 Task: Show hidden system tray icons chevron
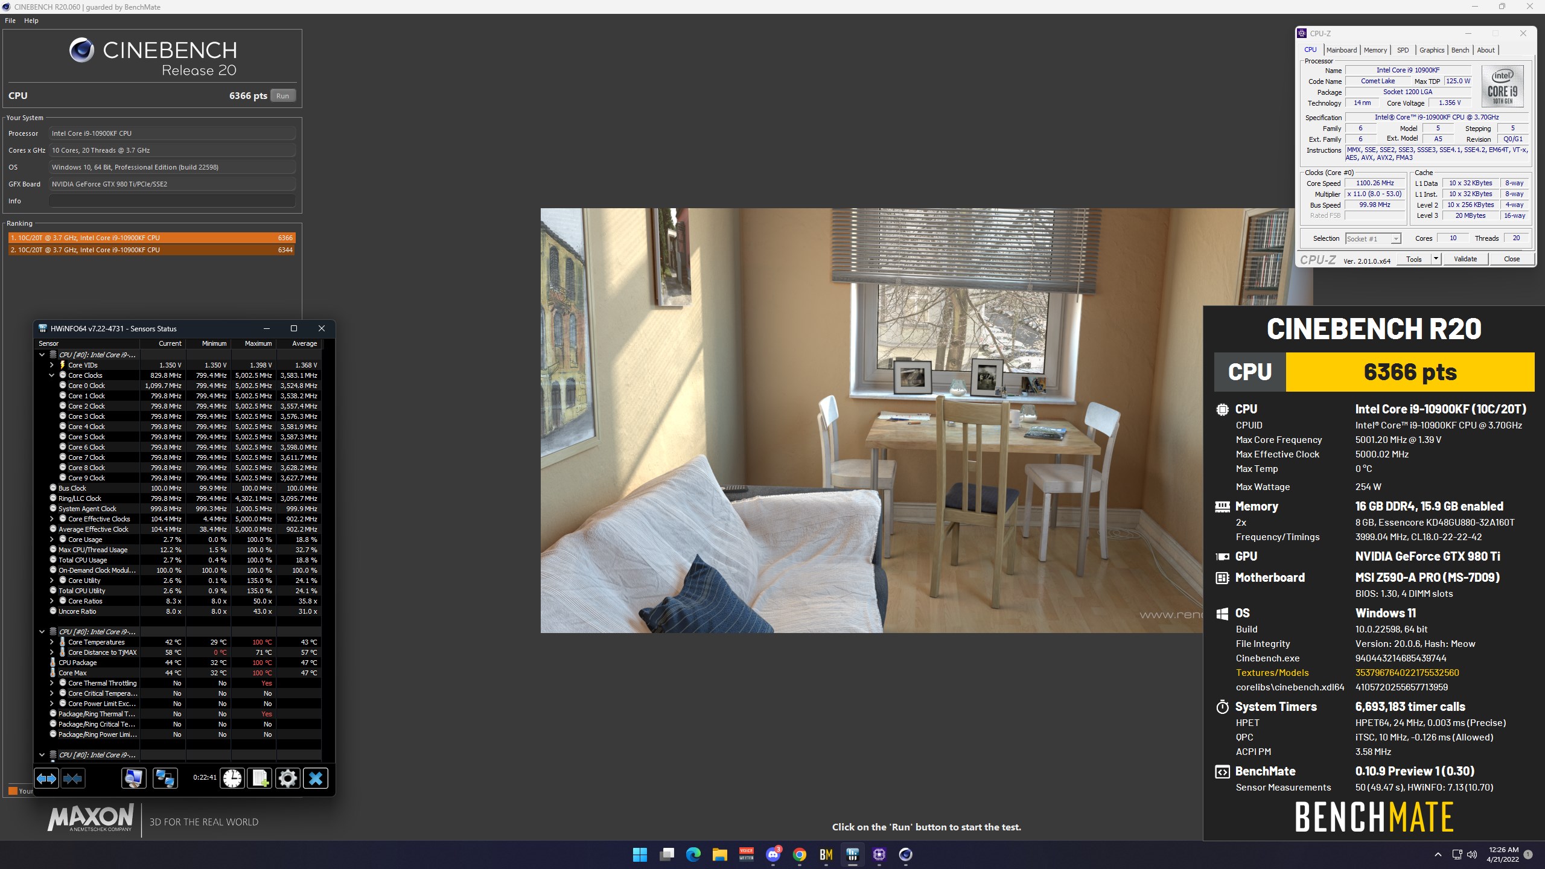click(1438, 855)
